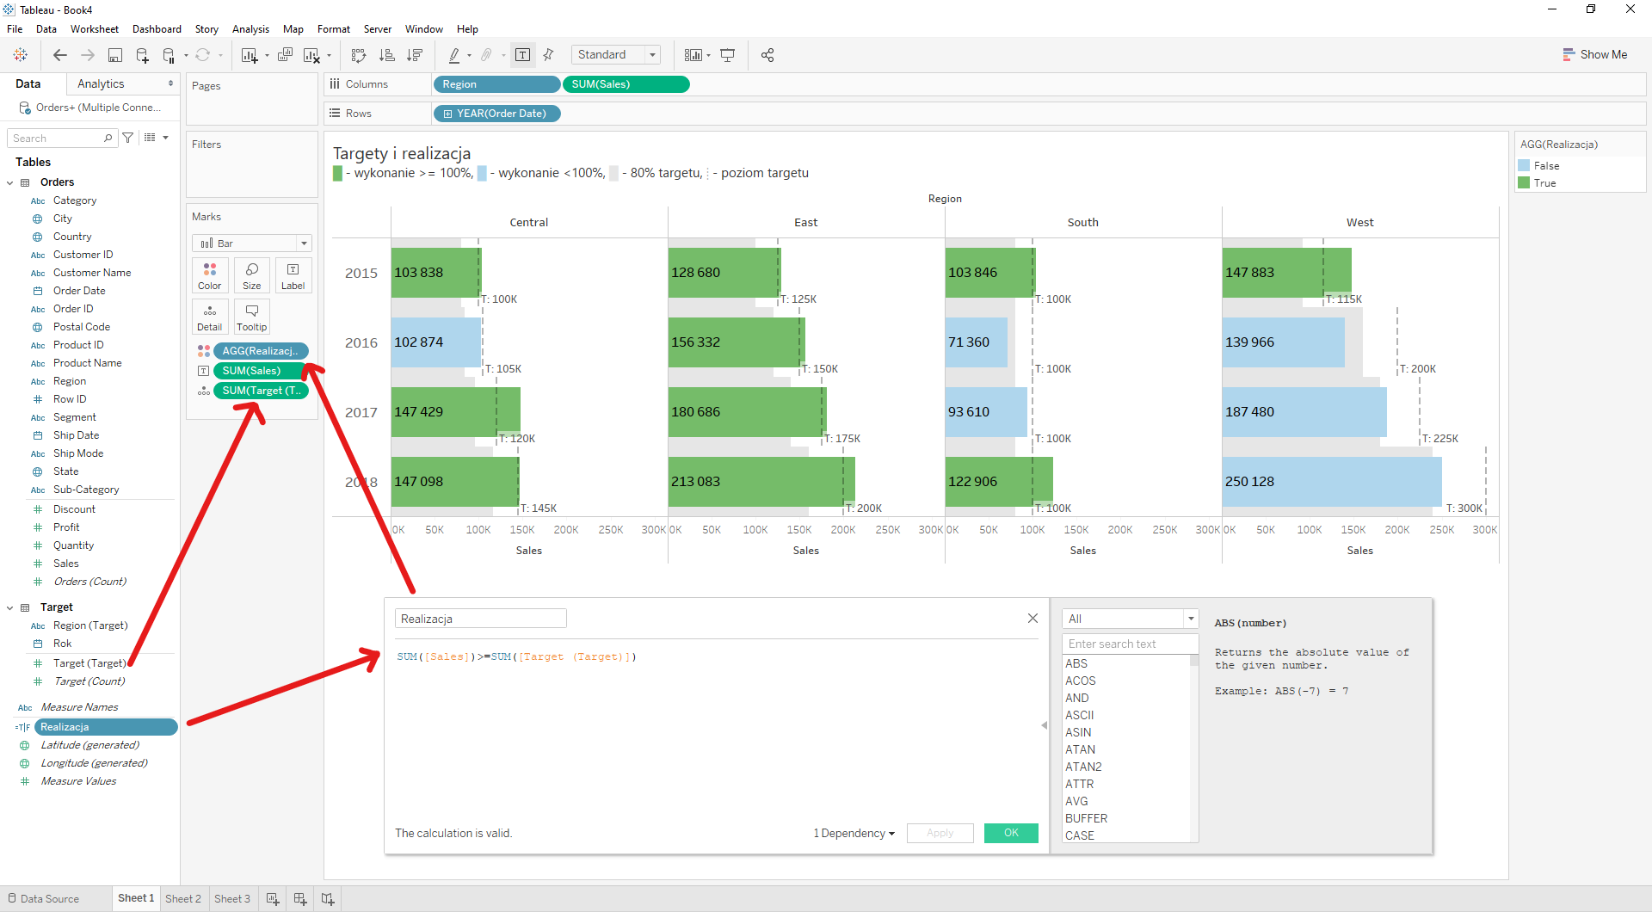The image size is (1652, 912).
Task: Click the Show Me button
Action: (x=1594, y=54)
